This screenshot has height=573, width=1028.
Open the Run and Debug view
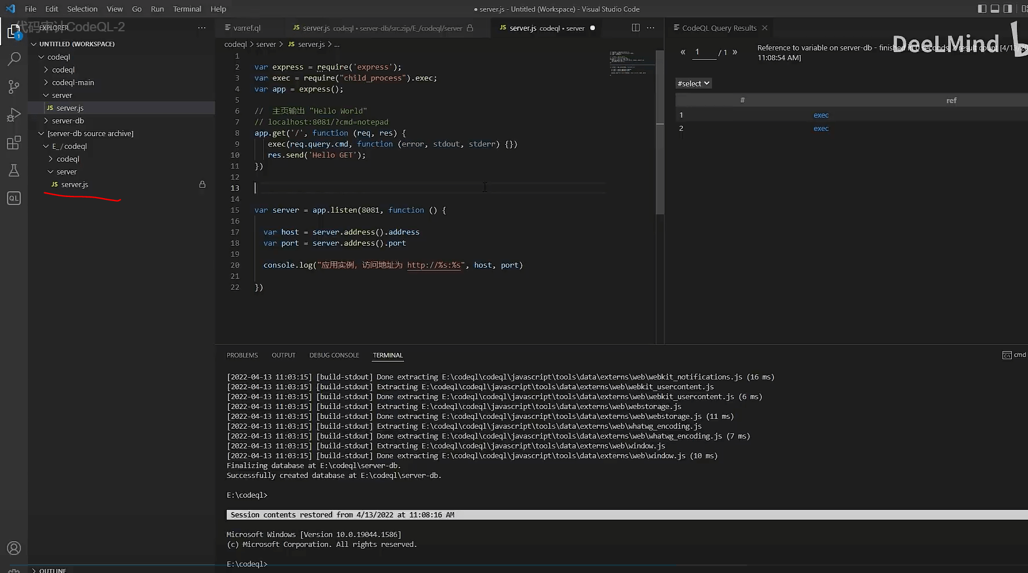pos(14,115)
